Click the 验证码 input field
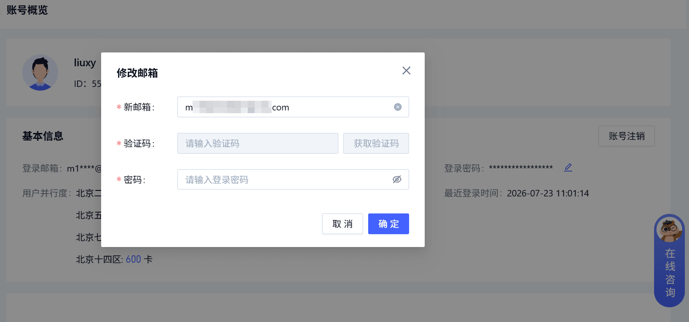This screenshot has width=689, height=322. tap(258, 144)
